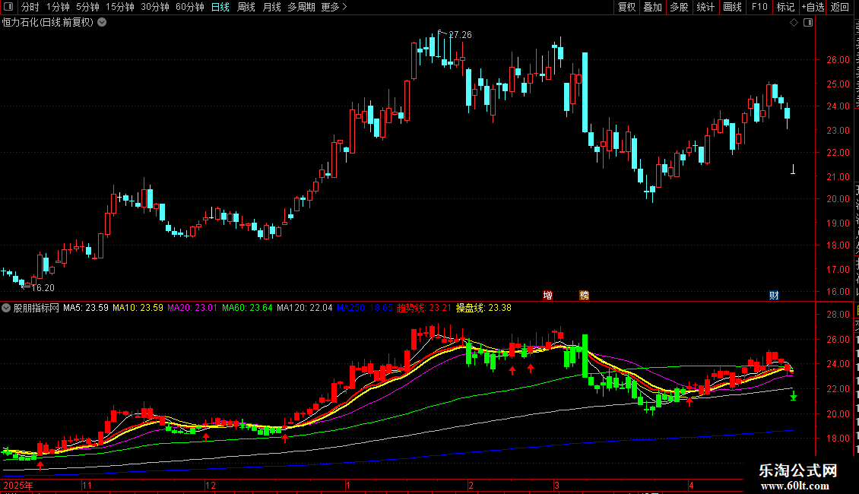Open the 恒力石化 chart settings dropdown
This screenshot has width=859, height=494.
(x=102, y=23)
